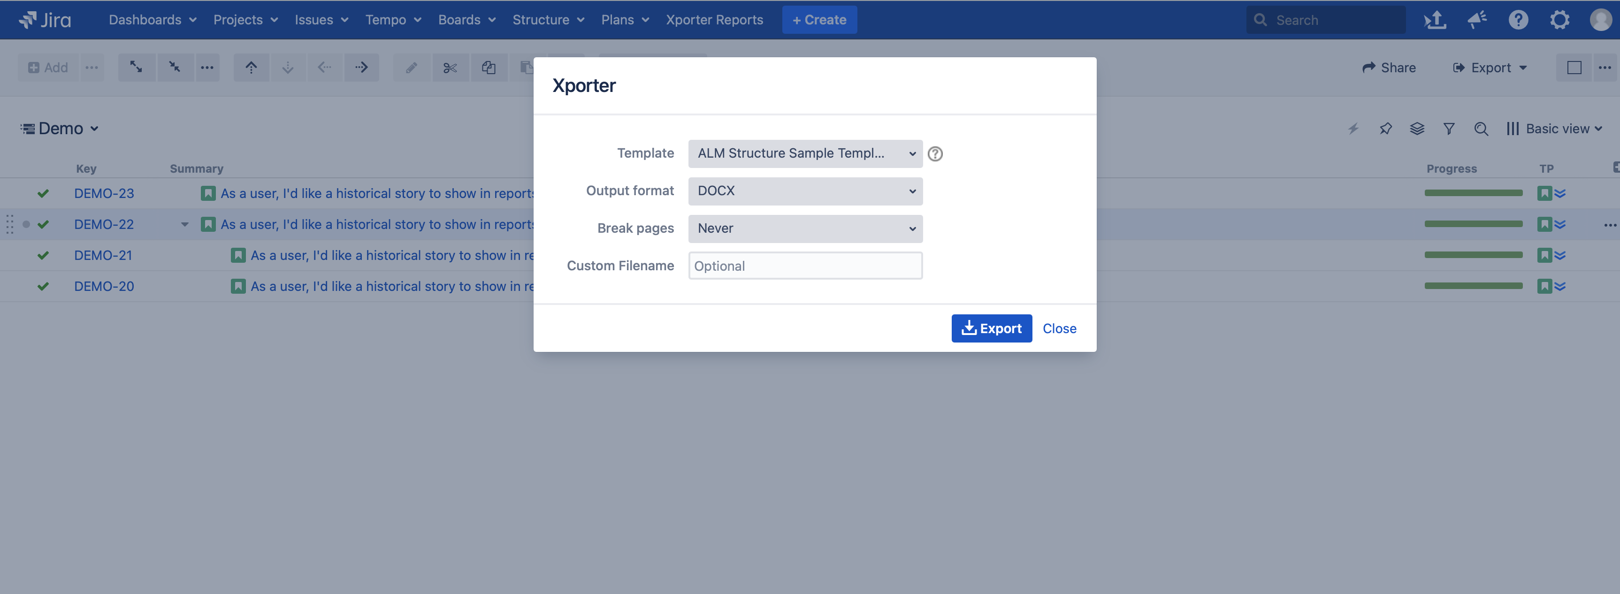Click the Close link in Xporter dialog
1620x594 pixels.
tap(1059, 329)
